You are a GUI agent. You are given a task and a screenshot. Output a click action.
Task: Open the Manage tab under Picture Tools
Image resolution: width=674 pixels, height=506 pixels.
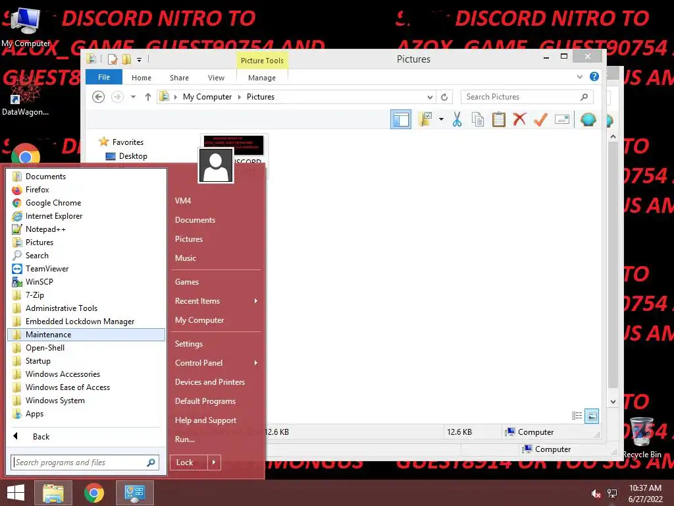coord(262,78)
